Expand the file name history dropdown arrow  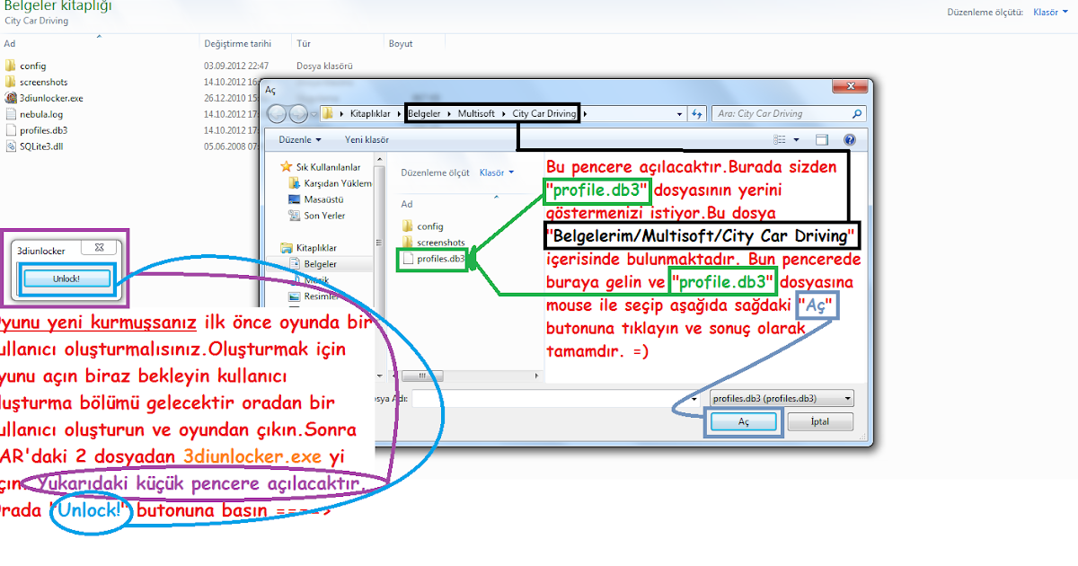click(x=695, y=398)
